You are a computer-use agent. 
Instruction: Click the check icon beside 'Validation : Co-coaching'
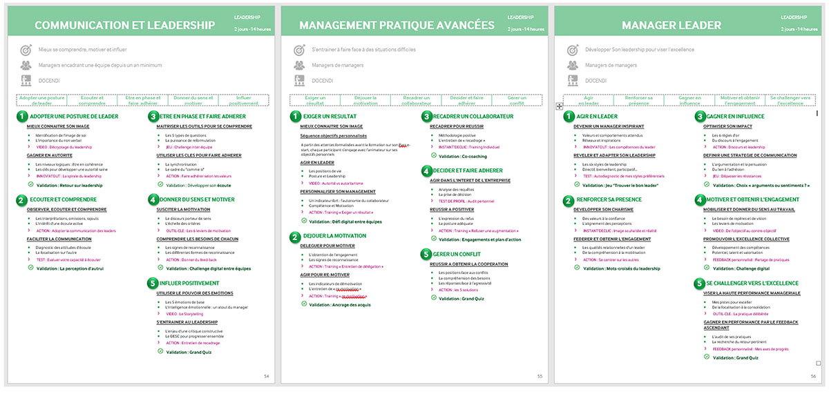[x=433, y=156]
